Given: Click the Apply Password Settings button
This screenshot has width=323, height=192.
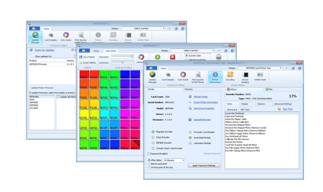Looking at the screenshot, I should tap(204, 166).
